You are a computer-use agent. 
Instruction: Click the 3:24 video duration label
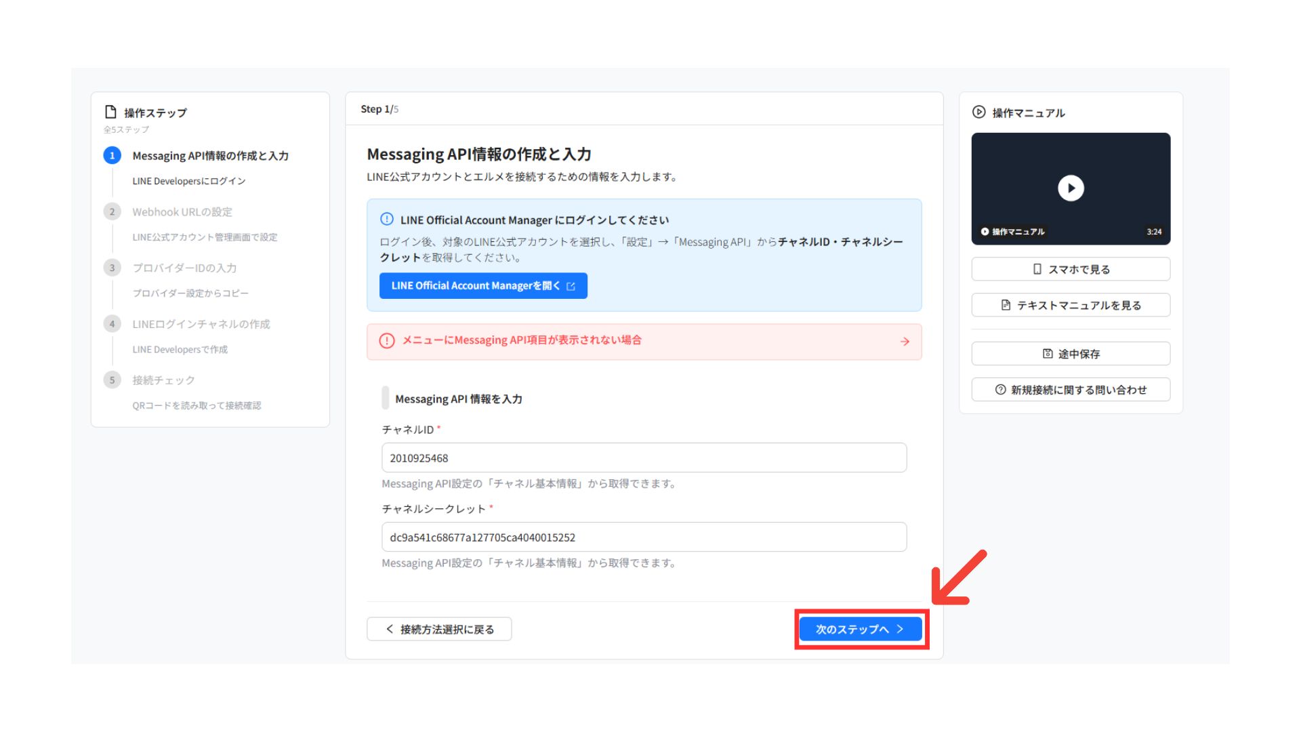click(1154, 232)
